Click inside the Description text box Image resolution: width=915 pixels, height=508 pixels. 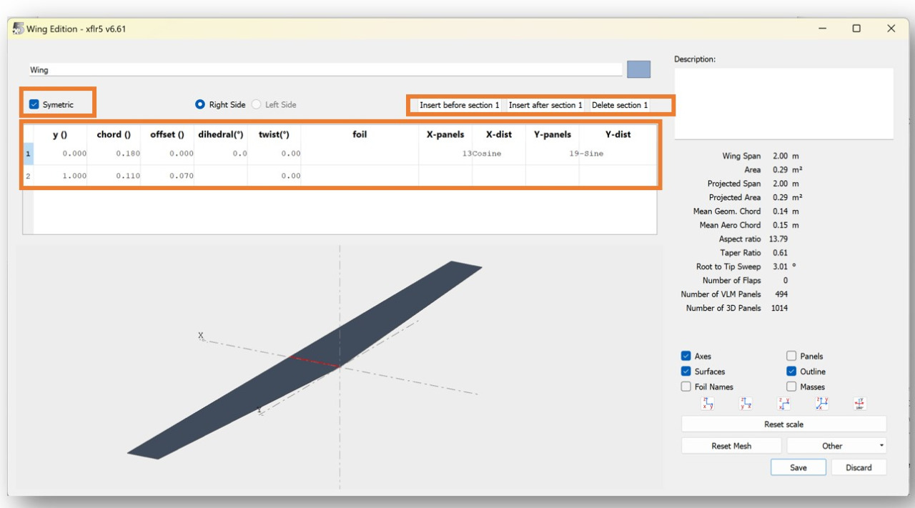(783, 104)
